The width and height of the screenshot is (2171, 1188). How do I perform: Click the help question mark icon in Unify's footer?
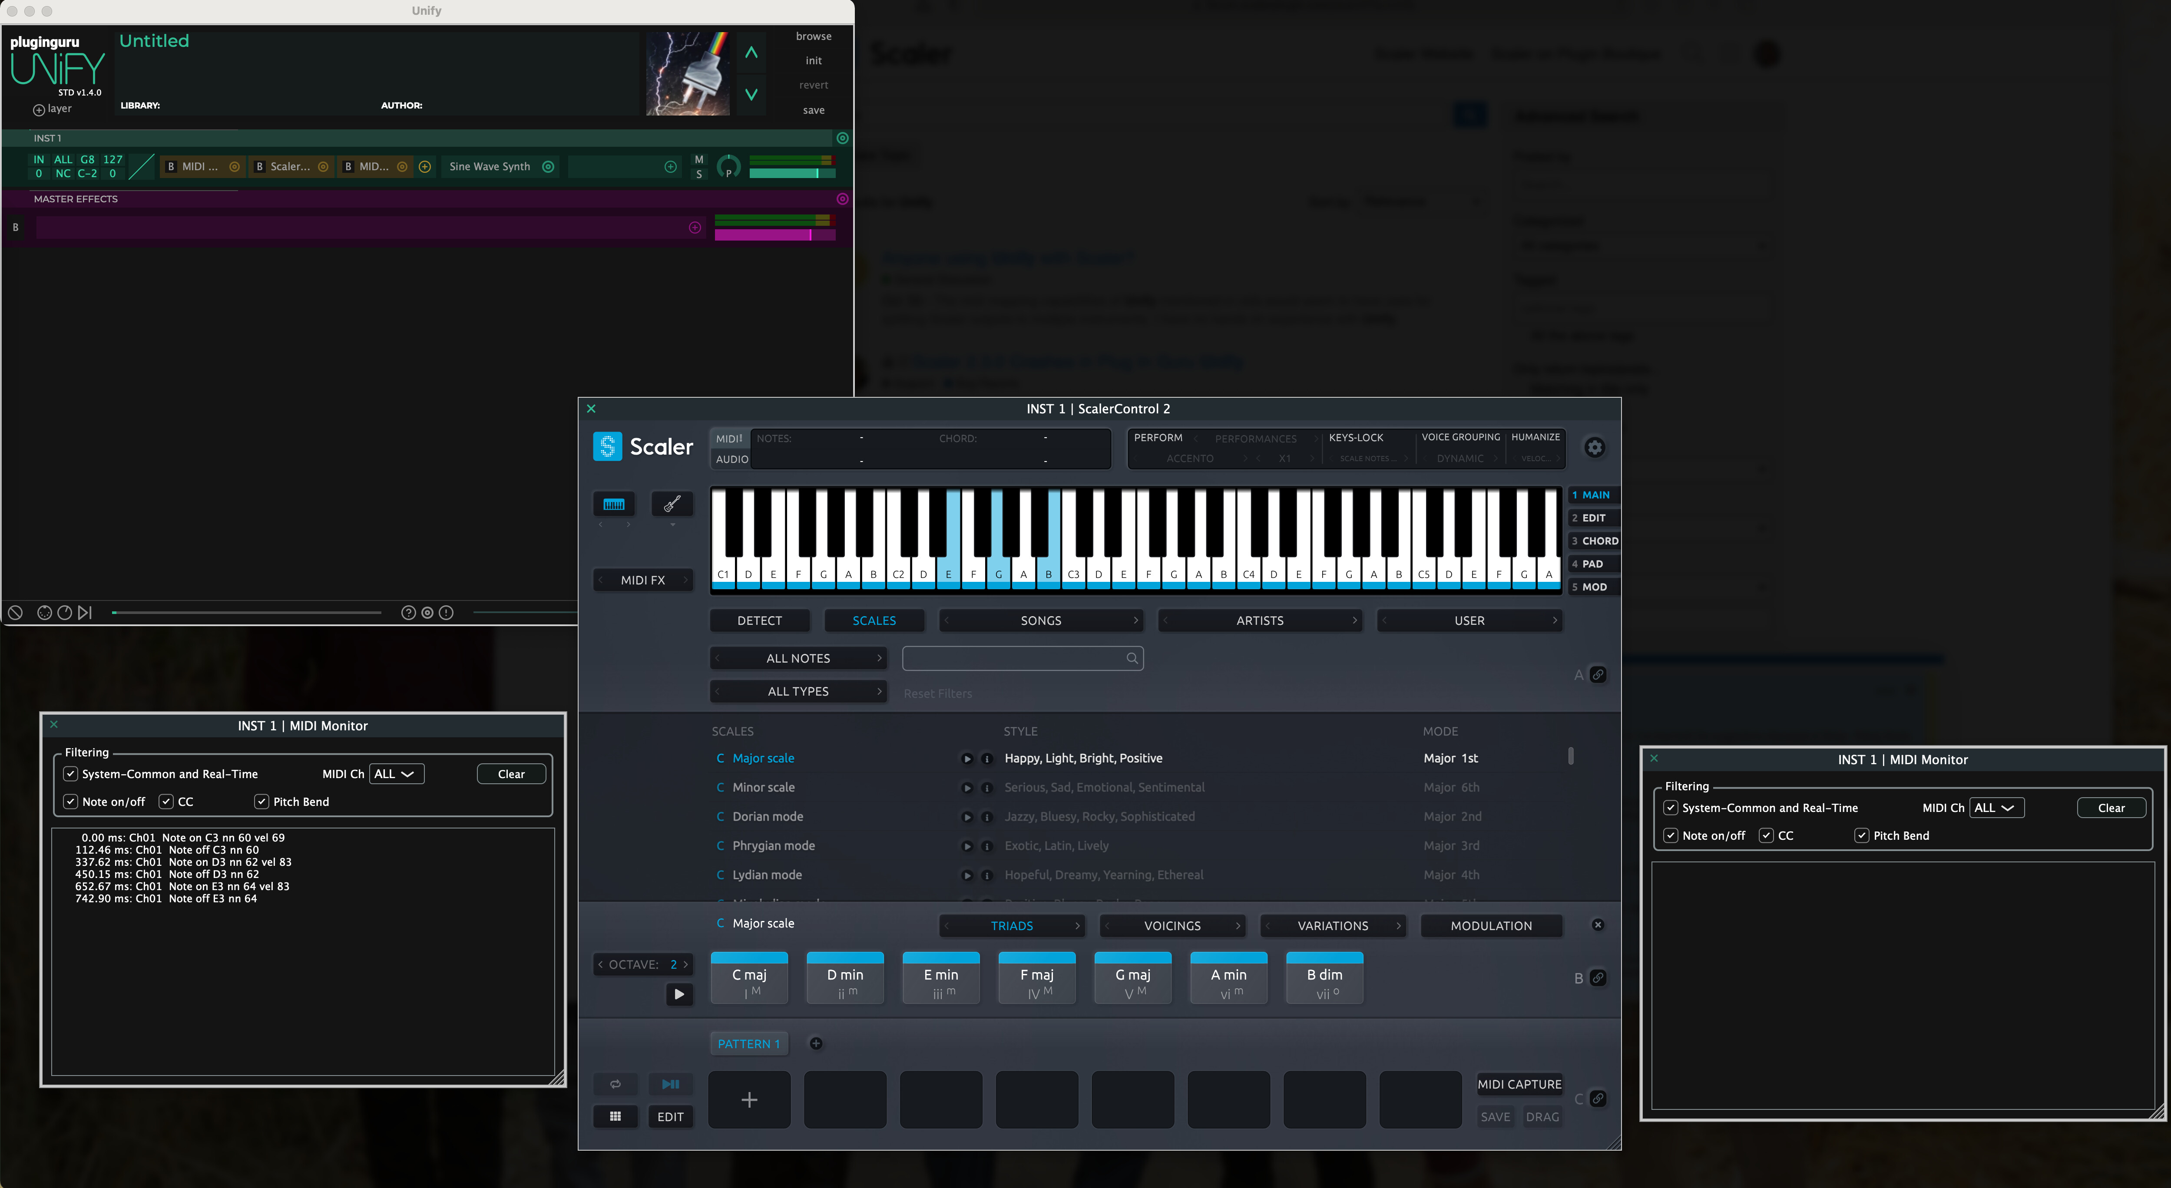408,613
